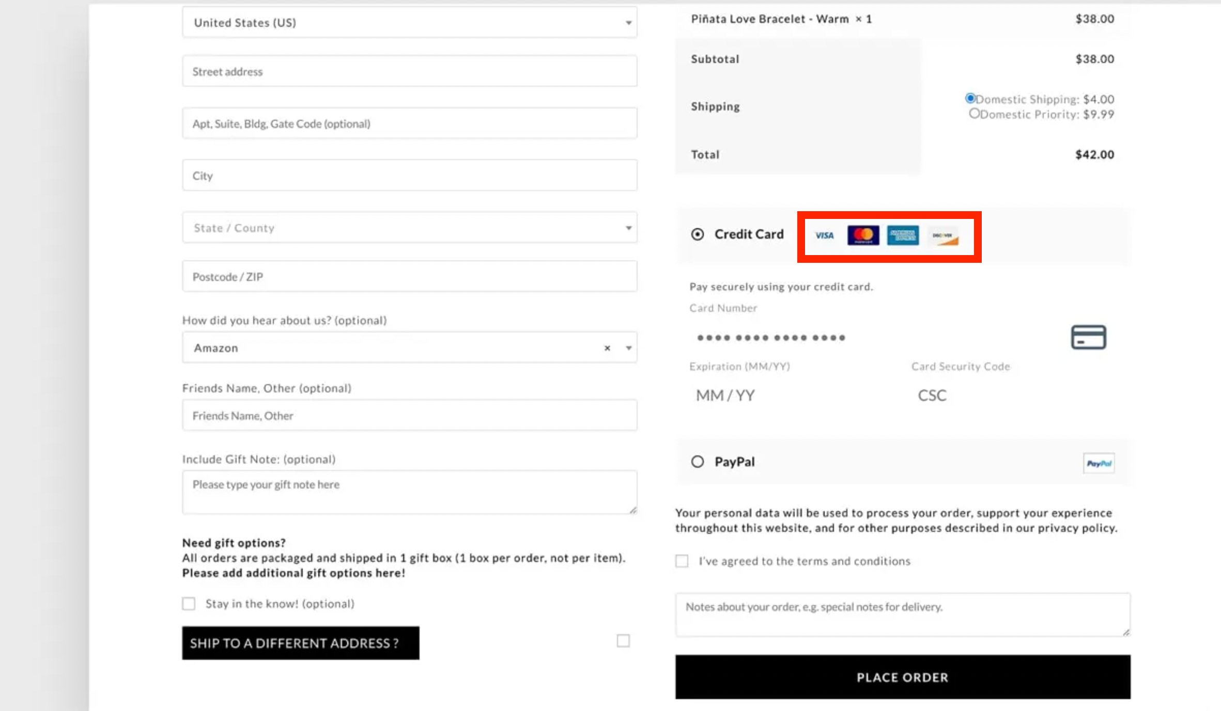Check I've agreed to terms and conditions

682,560
